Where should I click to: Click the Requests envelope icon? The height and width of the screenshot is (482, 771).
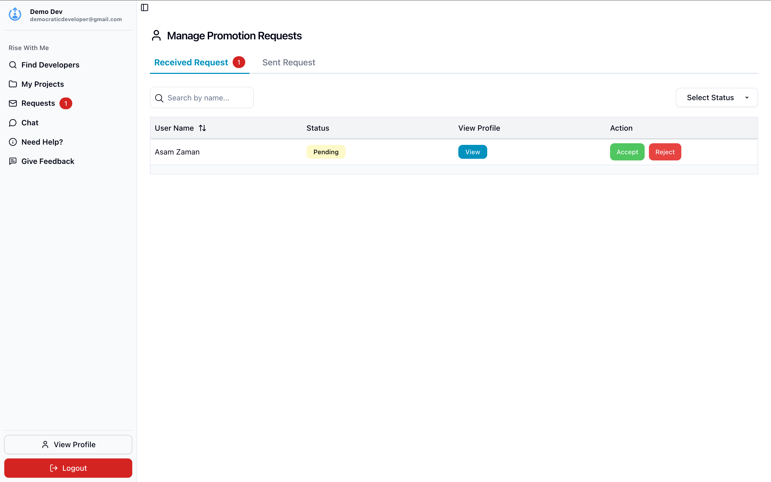point(13,103)
